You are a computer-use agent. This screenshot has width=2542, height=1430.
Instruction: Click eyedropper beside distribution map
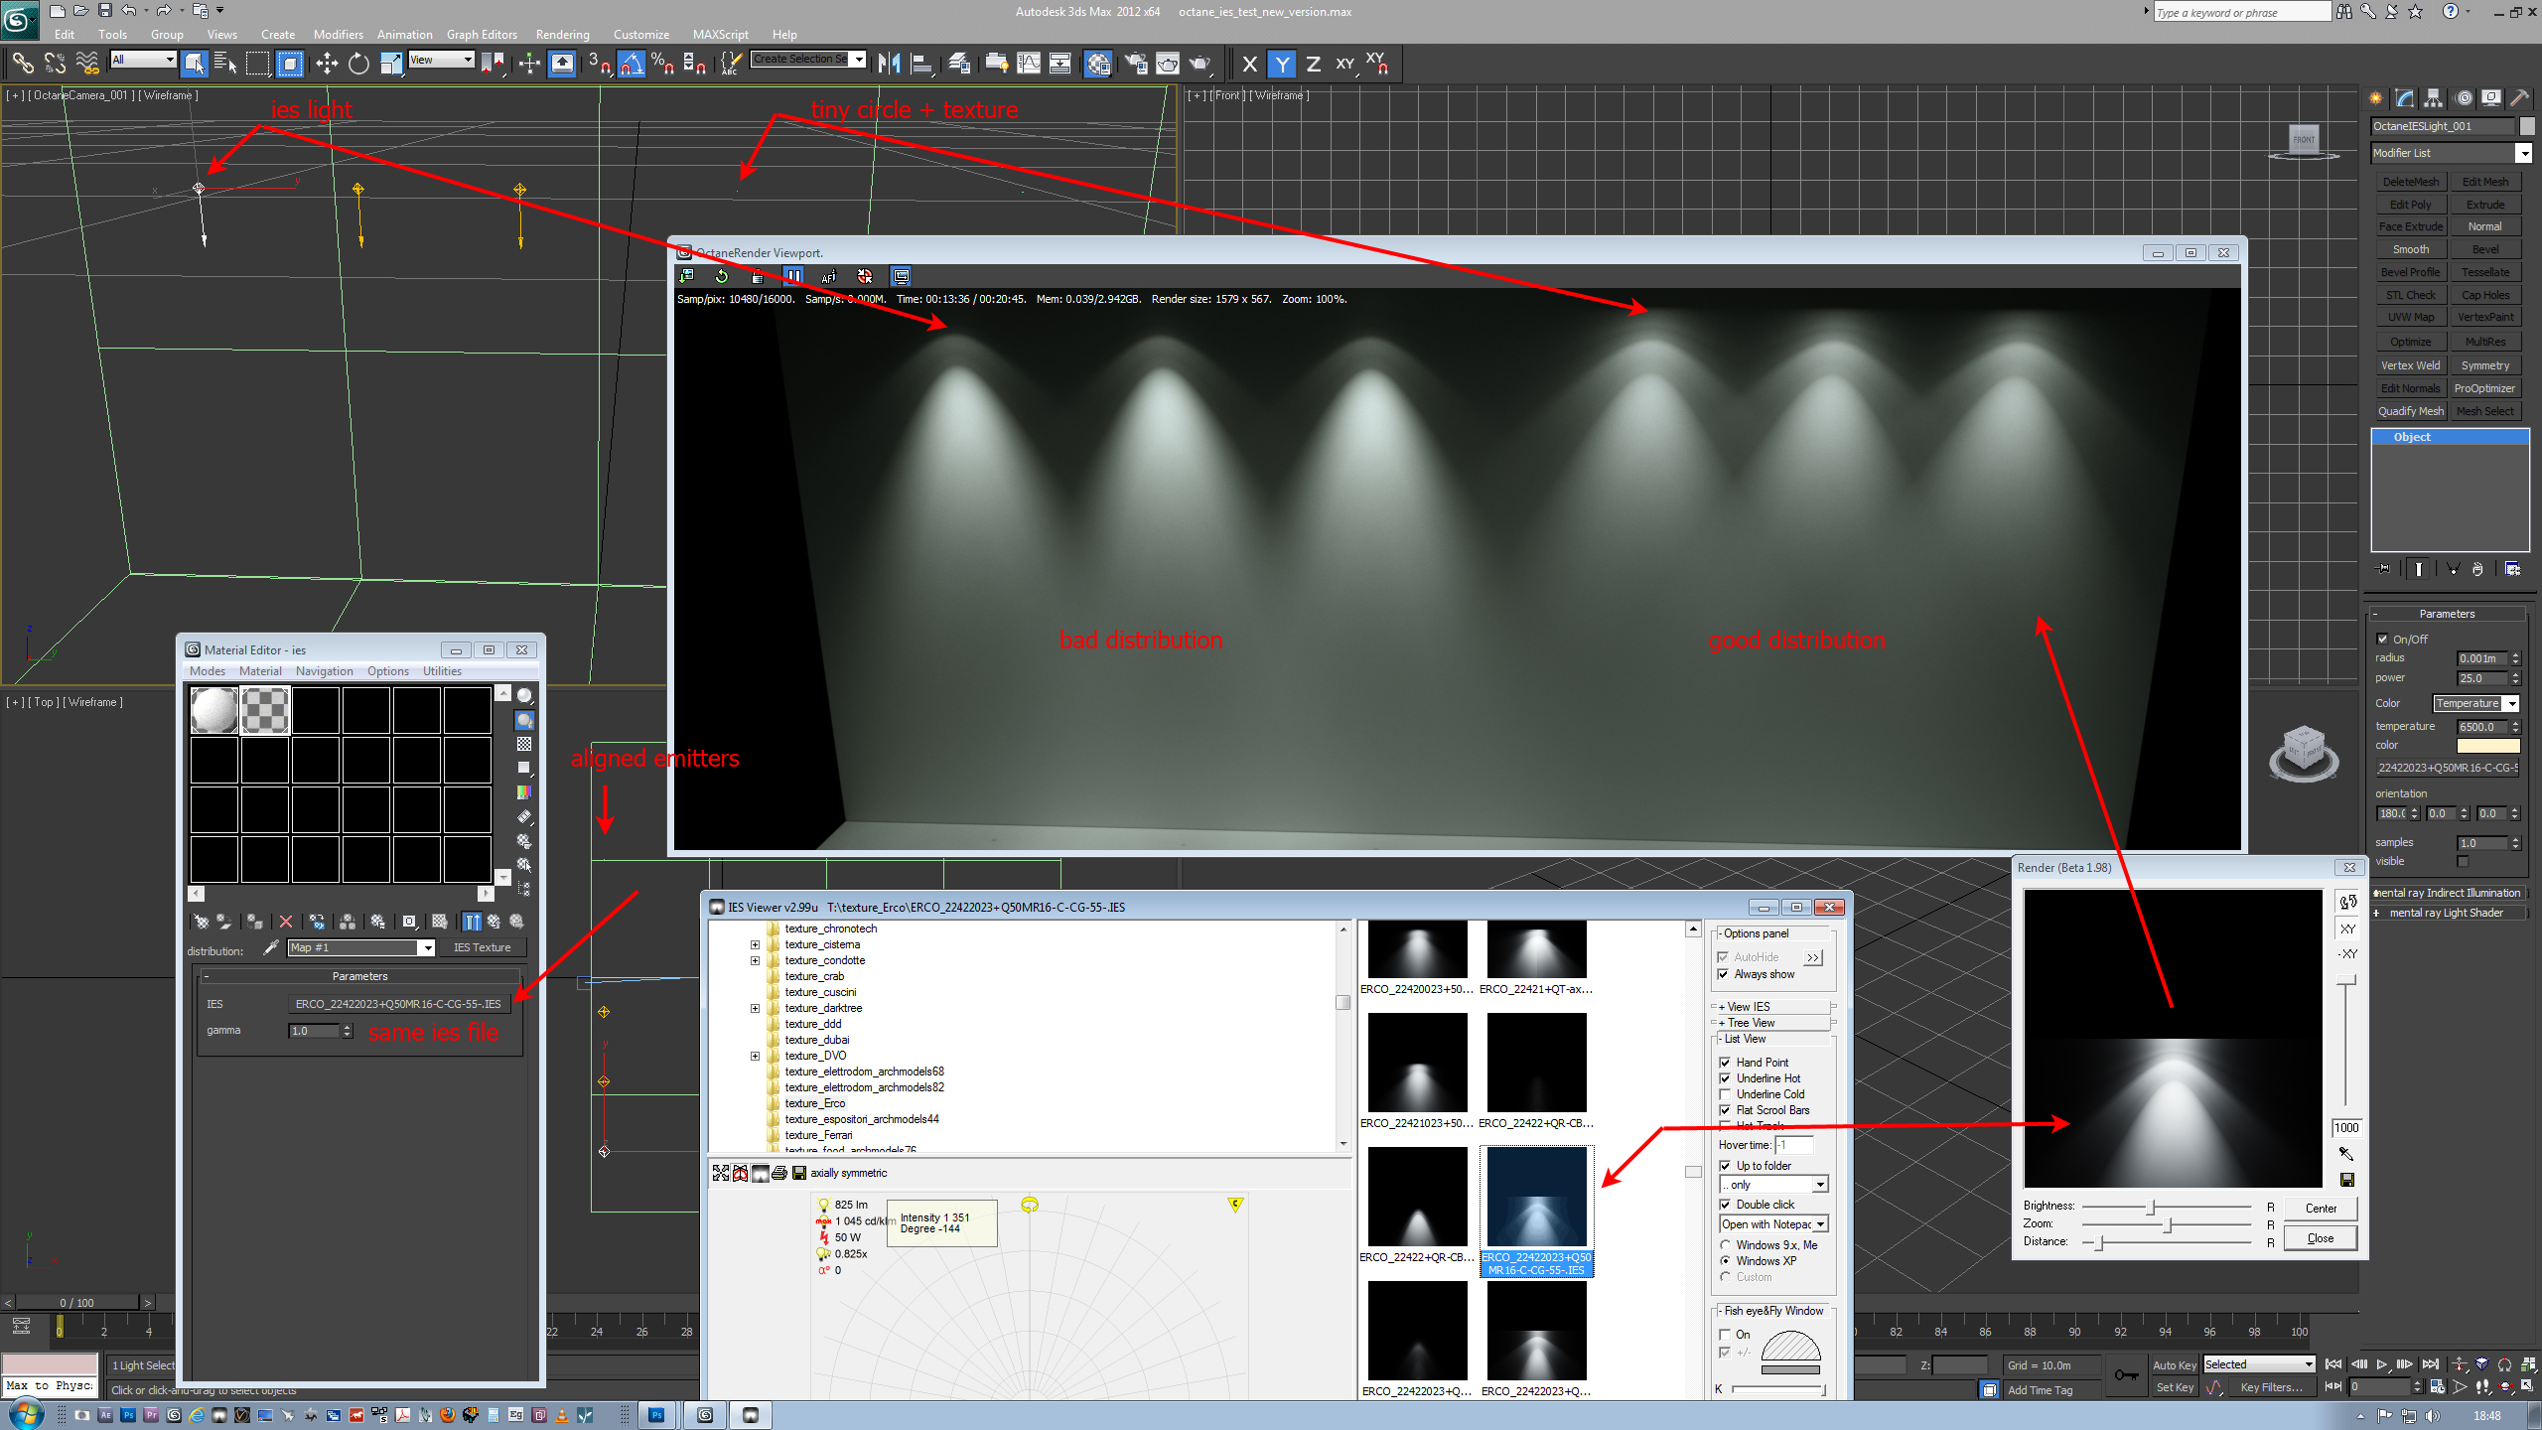tap(270, 947)
